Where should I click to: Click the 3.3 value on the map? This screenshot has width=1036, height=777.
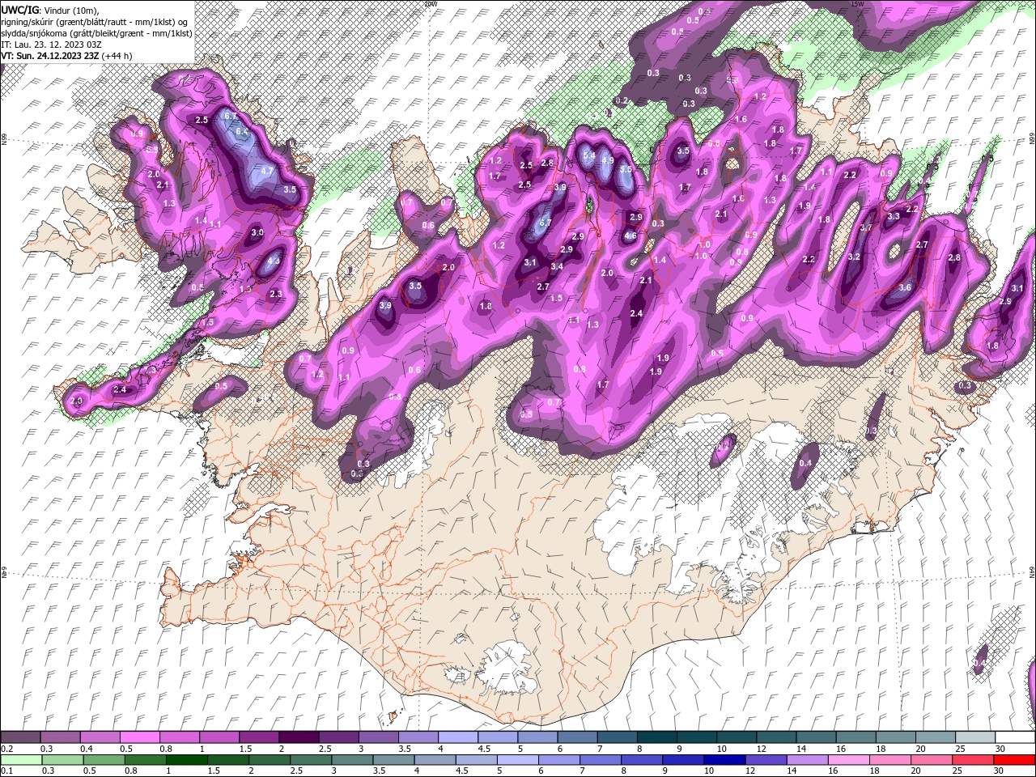pyautogui.click(x=894, y=216)
